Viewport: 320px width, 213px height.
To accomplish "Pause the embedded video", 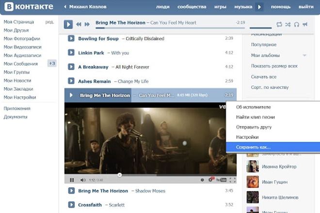I will [72, 180].
